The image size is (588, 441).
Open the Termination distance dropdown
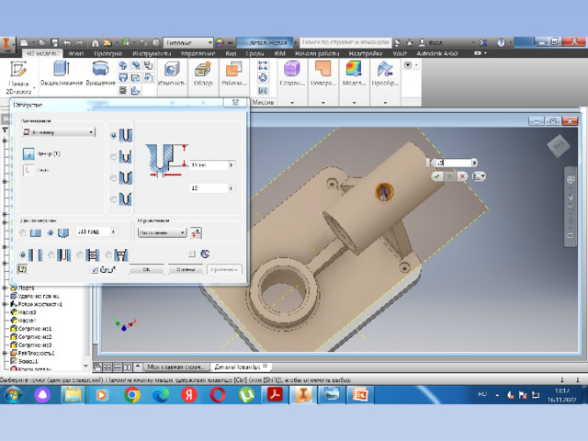162,232
